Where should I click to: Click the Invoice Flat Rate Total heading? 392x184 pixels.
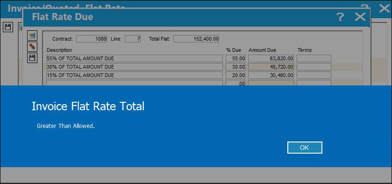point(88,106)
